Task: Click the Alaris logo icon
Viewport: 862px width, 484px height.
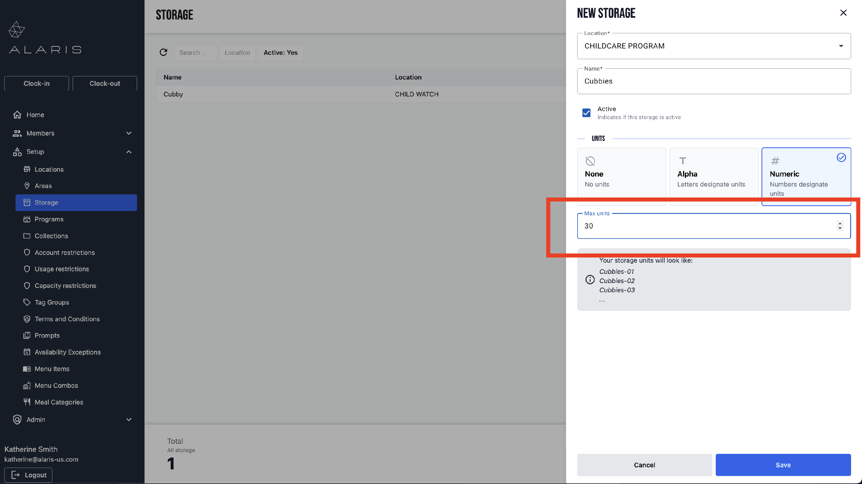Action: [x=17, y=30]
